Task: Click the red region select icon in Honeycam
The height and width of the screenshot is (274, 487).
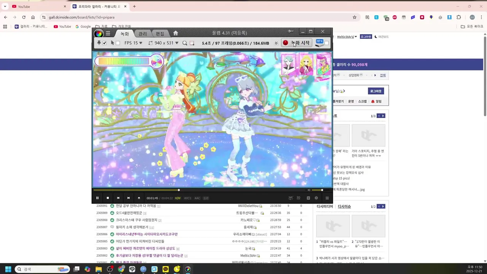Action: (192, 43)
